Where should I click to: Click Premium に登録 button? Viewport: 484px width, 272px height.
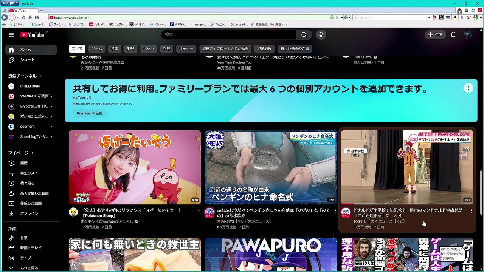point(90,113)
